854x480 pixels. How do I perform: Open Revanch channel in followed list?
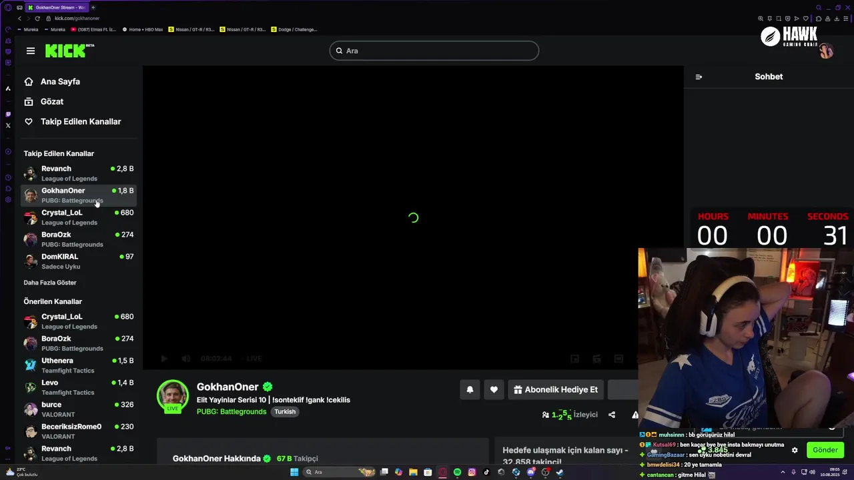tap(79, 173)
